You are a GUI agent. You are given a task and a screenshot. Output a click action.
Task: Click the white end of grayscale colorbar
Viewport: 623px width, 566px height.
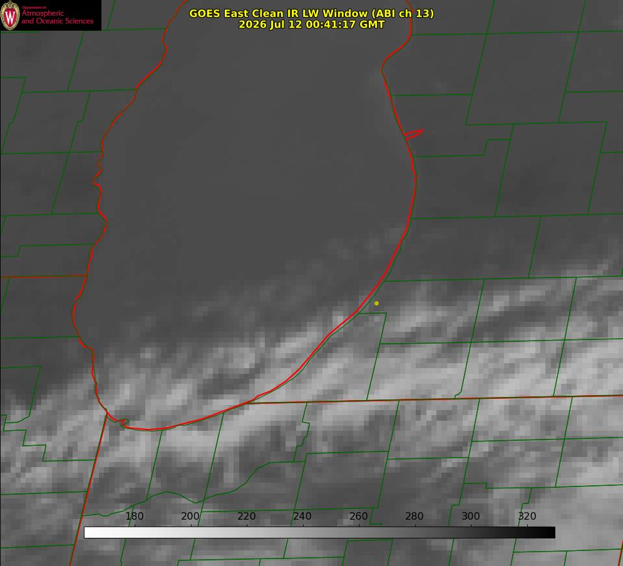point(90,533)
